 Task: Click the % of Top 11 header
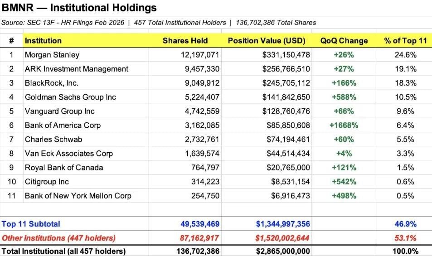(x=405, y=41)
